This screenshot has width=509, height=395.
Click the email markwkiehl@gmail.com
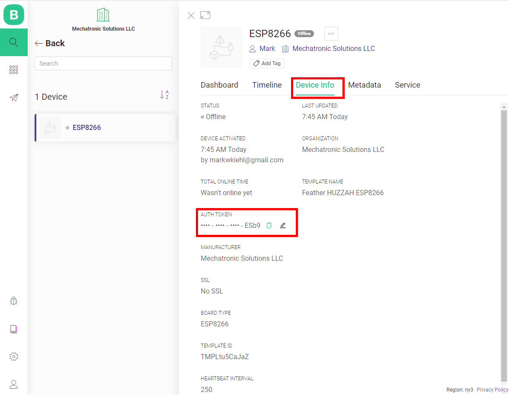pos(246,160)
